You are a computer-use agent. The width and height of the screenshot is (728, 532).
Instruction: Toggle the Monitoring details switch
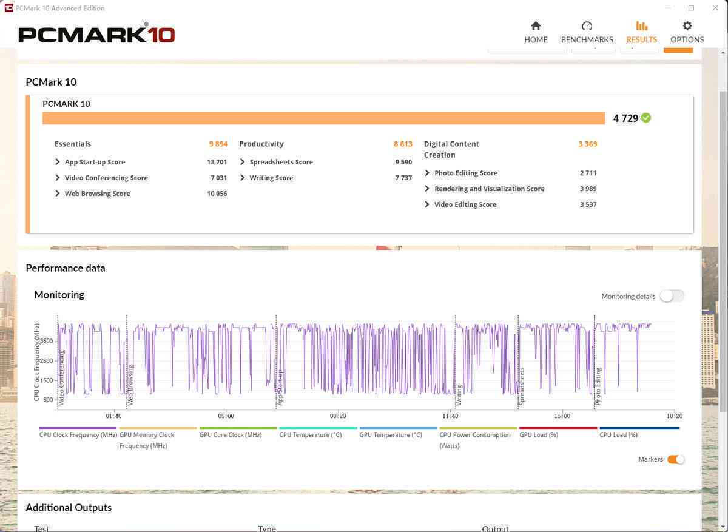[672, 296]
